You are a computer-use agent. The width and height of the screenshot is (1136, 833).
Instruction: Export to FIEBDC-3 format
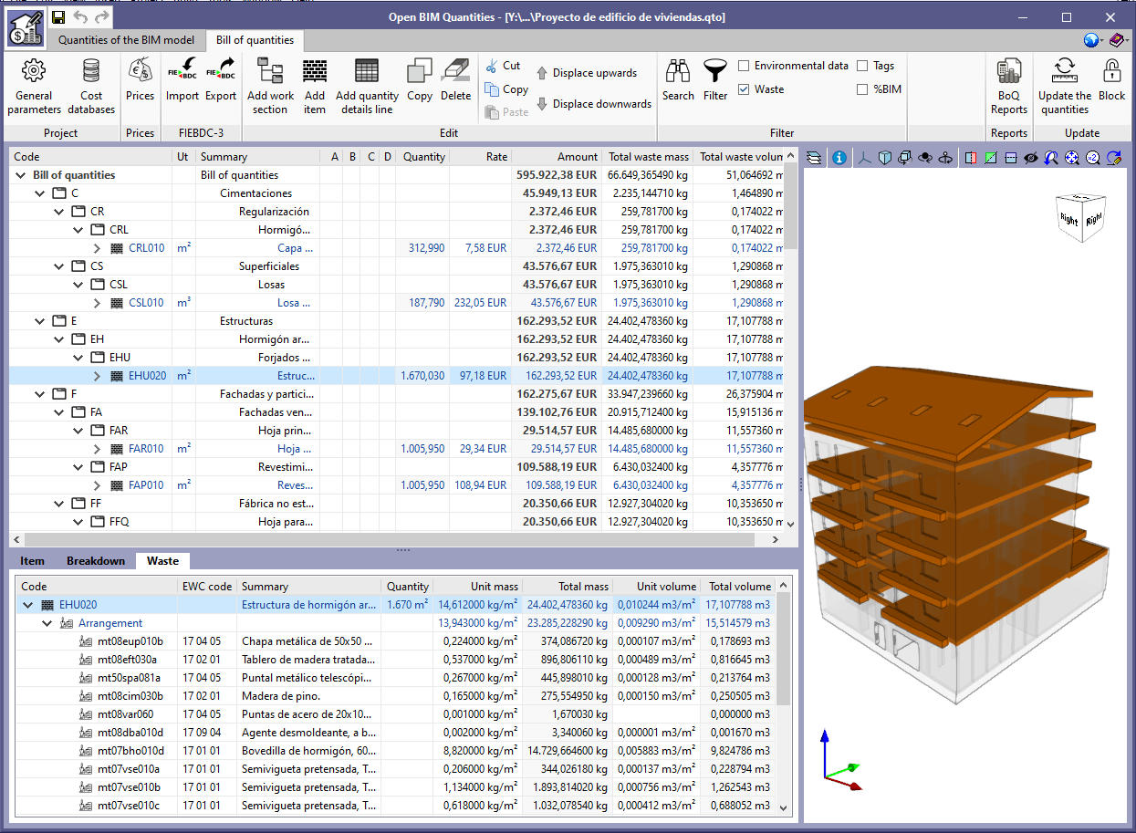pos(220,80)
